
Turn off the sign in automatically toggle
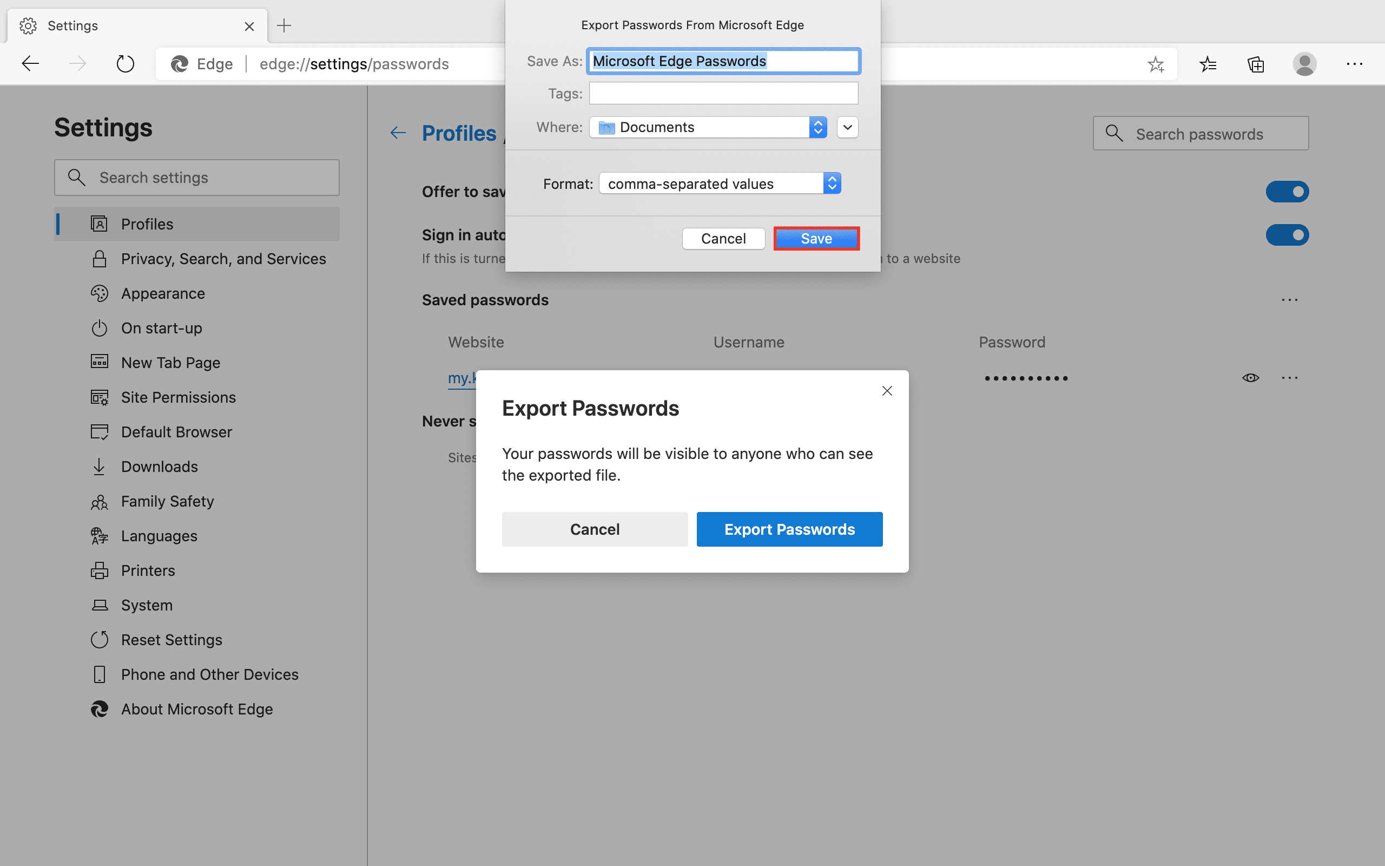tap(1287, 234)
